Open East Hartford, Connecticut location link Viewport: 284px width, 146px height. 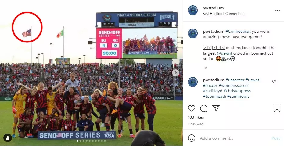[x=224, y=14]
